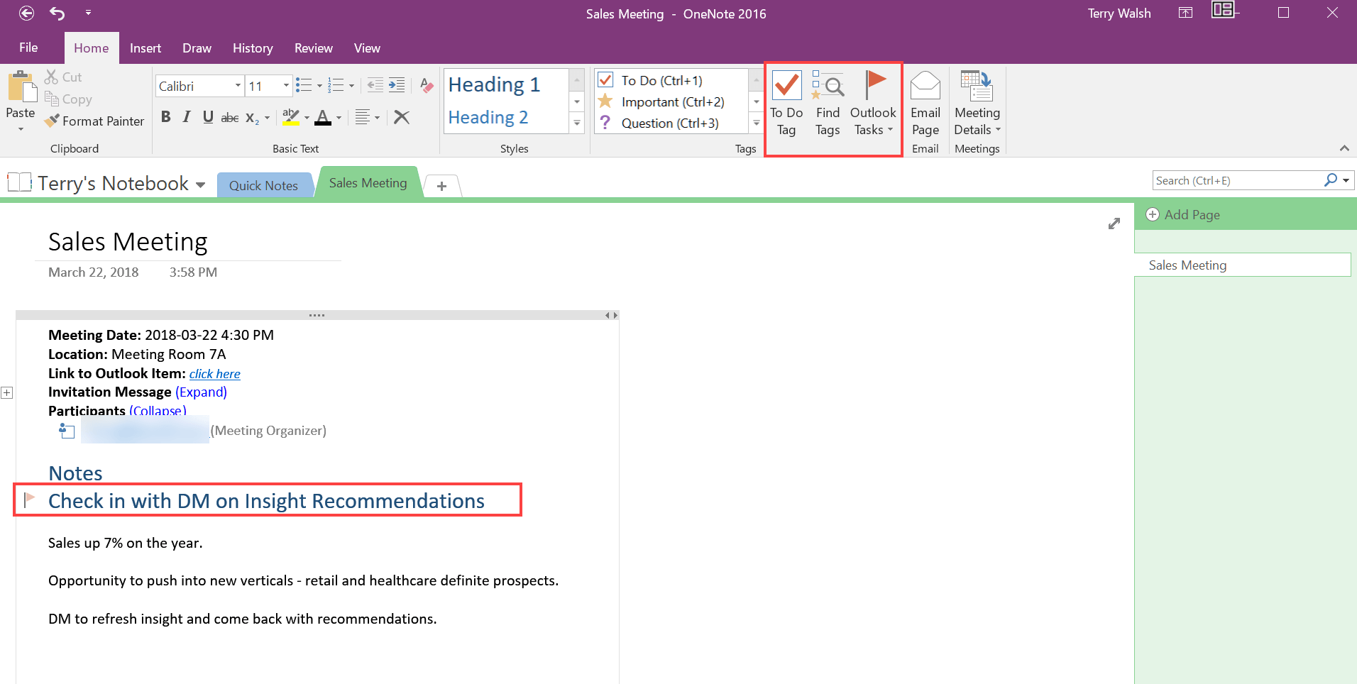Open the Calibri font name dropdown
Viewport: 1357px width, 684px height.
(x=238, y=86)
